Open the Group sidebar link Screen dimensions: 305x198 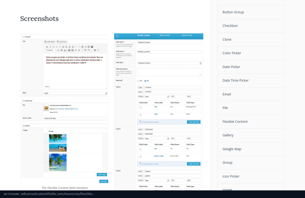(x=251, y=163)
